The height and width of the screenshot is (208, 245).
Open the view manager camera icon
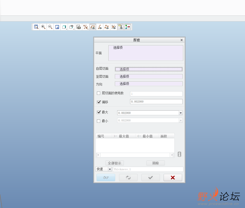coord(79,27)
